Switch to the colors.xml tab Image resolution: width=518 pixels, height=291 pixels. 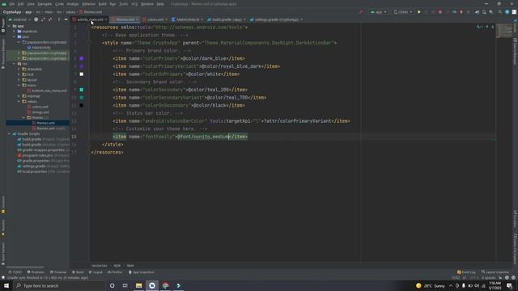(155, 19)
